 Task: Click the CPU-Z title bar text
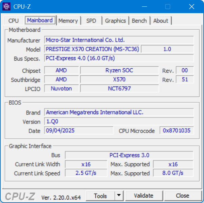[22, 7]
